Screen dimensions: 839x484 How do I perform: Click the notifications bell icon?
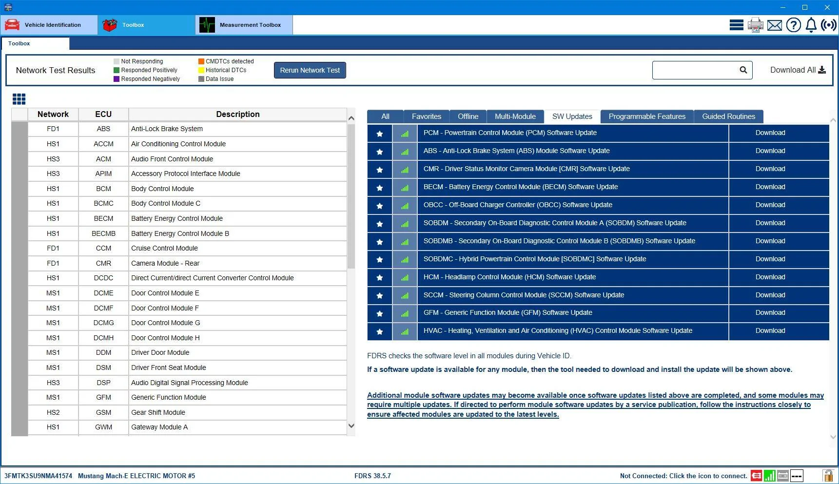coord(811,25)
